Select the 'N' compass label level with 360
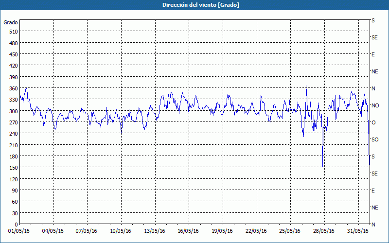Image resolution: width=389 pixels, height=243 pixels. (373, 88)
